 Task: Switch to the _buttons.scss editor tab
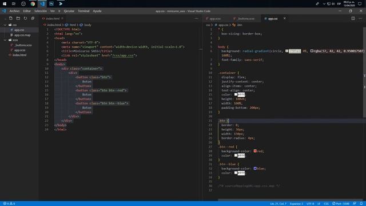[245, 19]
